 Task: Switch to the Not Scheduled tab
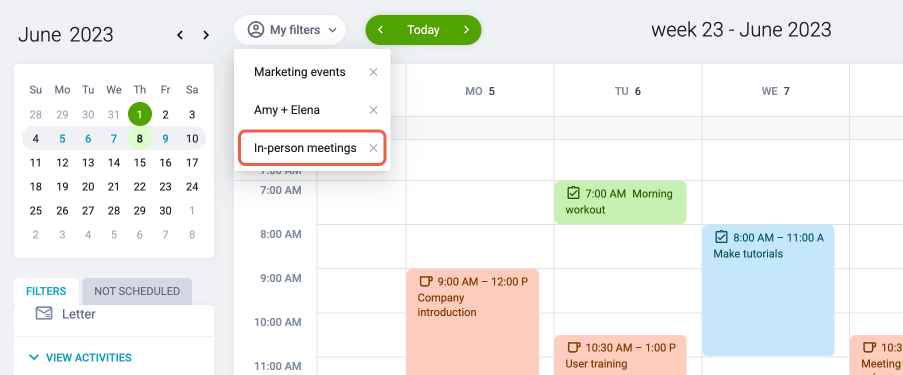point(137,291)
